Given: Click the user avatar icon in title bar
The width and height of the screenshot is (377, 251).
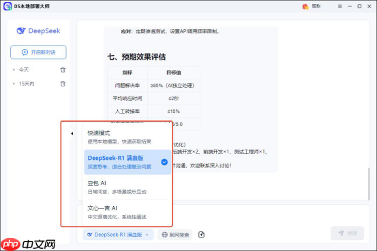Looking at the screenshot, I should pos(305,7).
